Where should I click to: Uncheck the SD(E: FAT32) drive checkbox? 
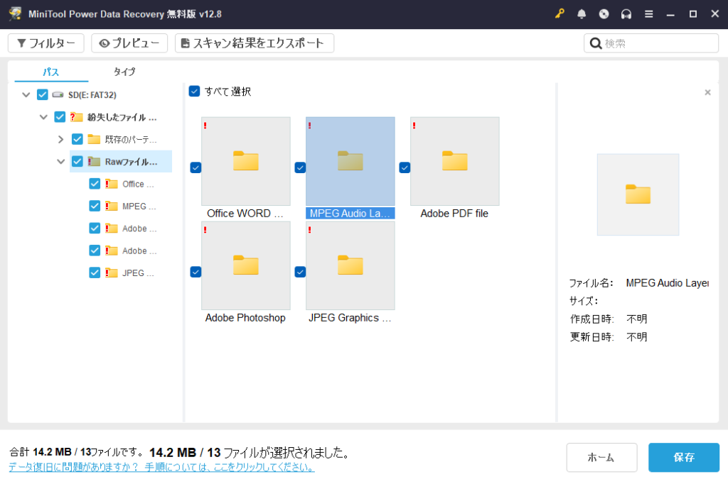click(43, 94)
